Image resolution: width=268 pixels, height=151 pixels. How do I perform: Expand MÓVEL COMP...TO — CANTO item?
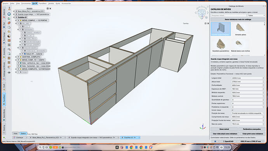16,60
